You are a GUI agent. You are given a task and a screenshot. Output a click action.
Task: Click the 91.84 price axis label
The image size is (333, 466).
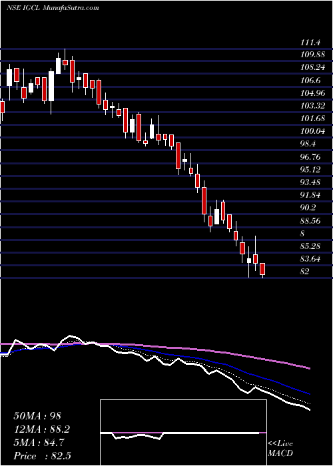(311, 194)
